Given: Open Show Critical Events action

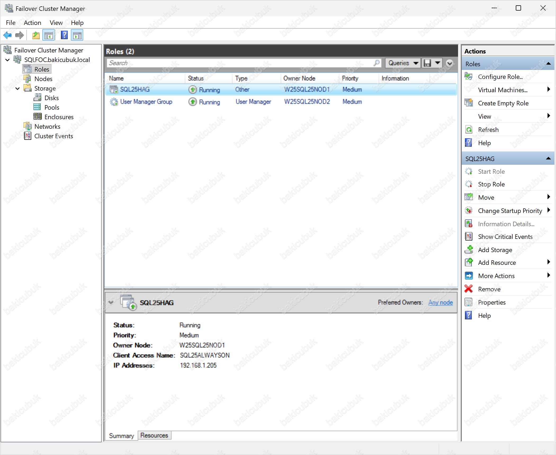Looking at the screenshot, I should tap(505, 237).
